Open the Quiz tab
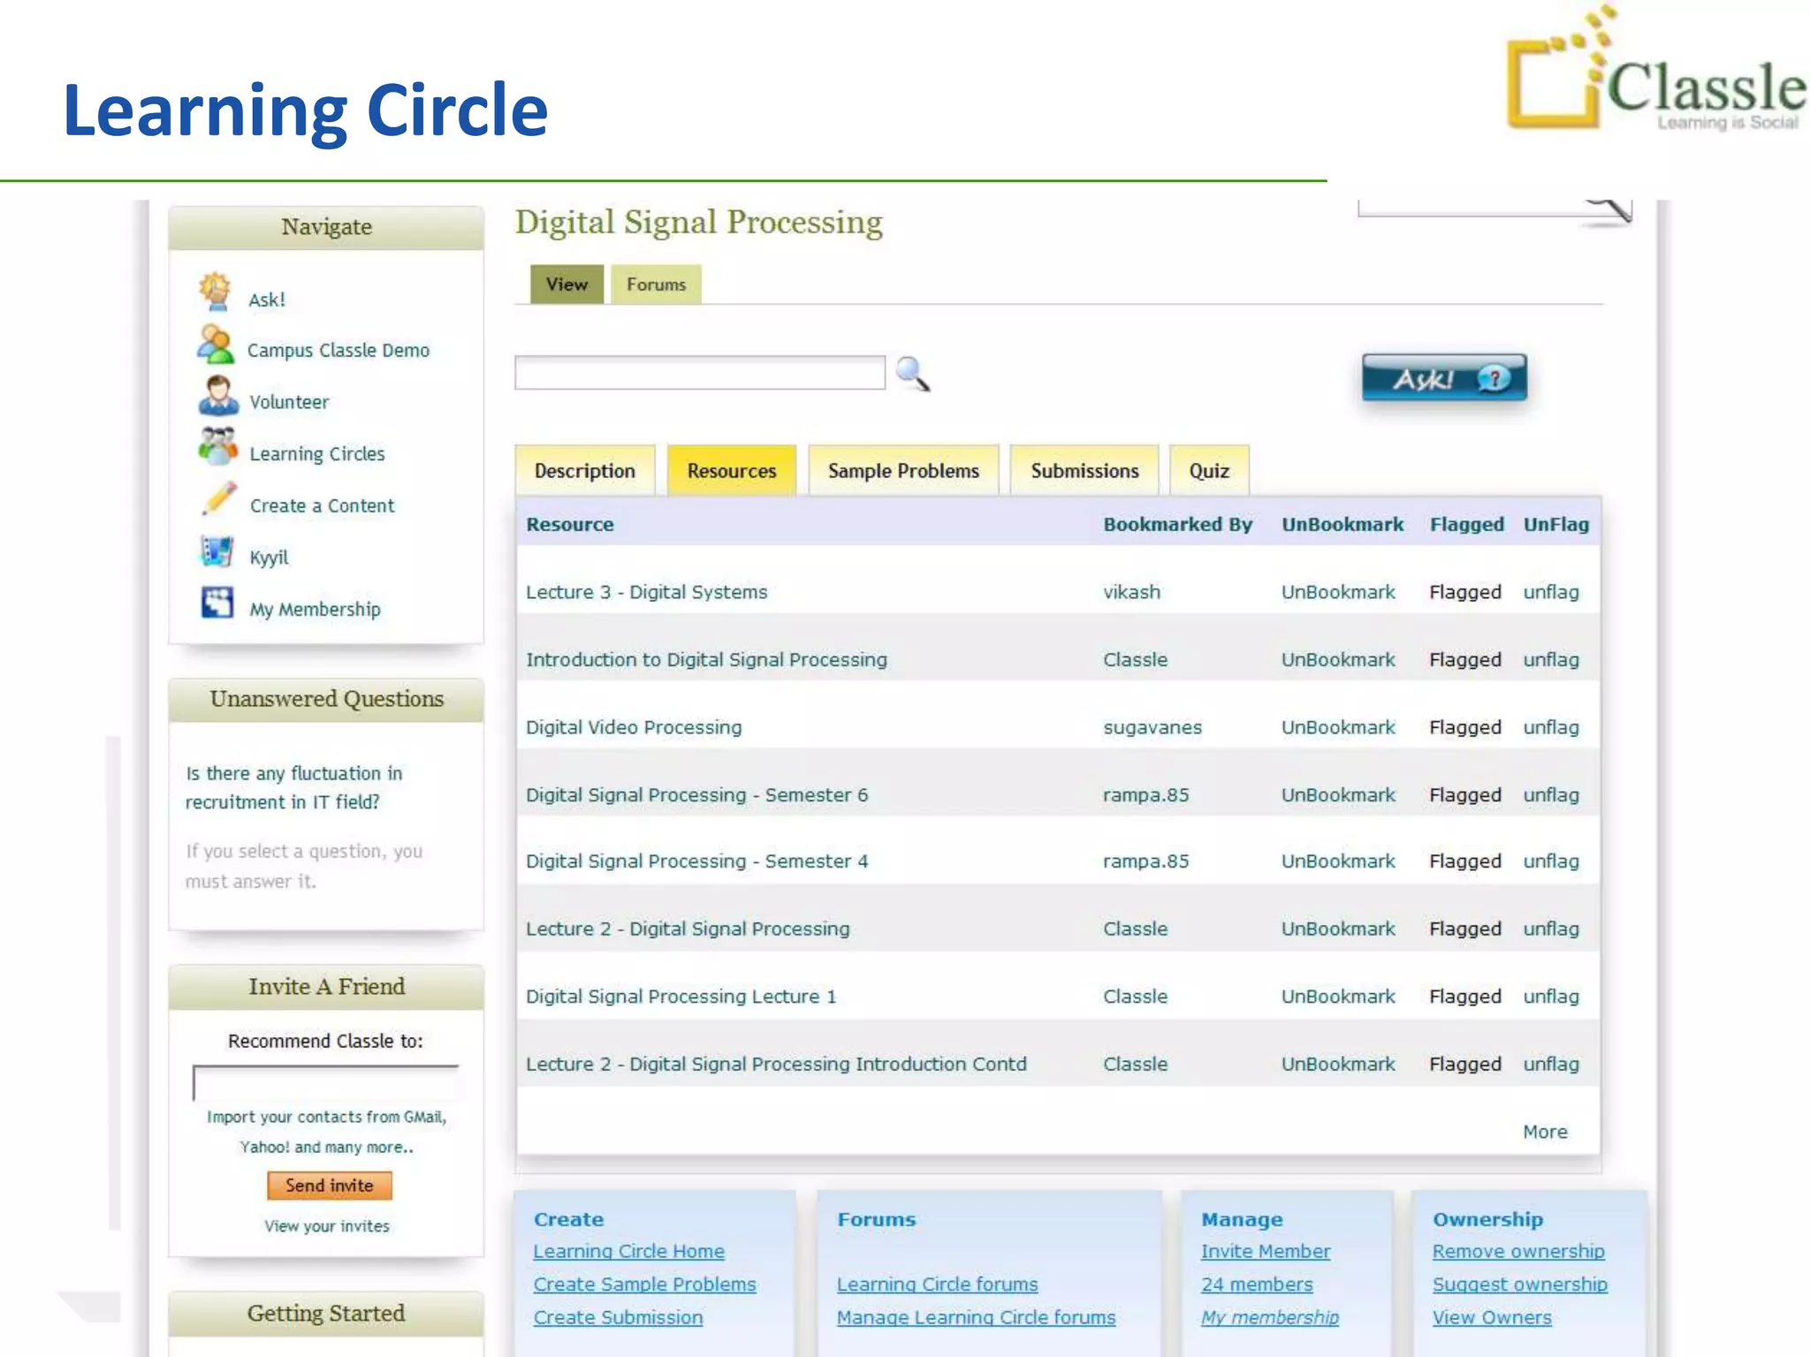The image size is (1810, 1357). pyautogui.click(x=1209, y=471)
